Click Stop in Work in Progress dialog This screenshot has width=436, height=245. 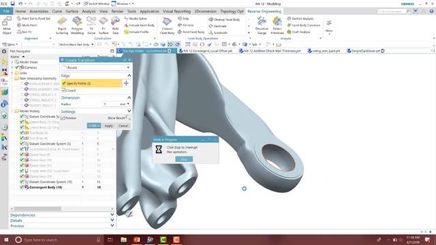click(x=184, y=159)
